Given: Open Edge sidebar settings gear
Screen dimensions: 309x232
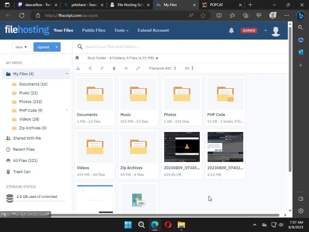Looking at the screenshot, I should [301, 211].
